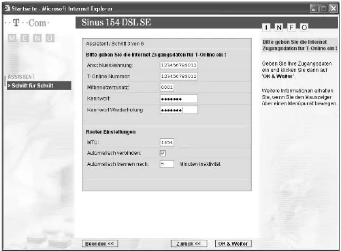Viewport: 341px width, 251px height.
Task: Click the 'Minuten Inaktivität' label text
Action: [200, 164]
